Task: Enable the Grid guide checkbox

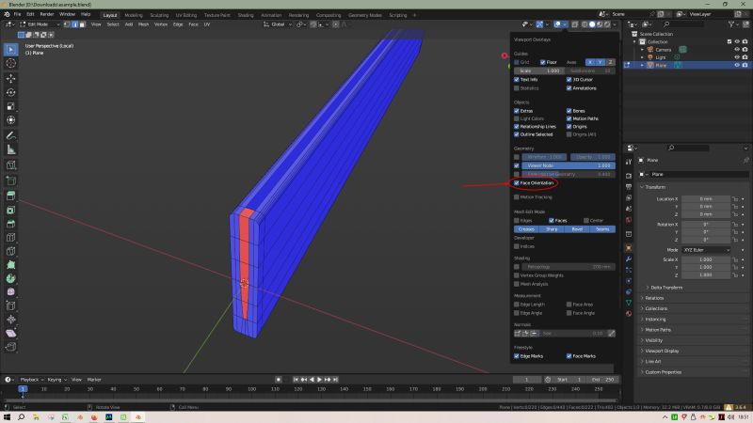Action: coord(517,62)
